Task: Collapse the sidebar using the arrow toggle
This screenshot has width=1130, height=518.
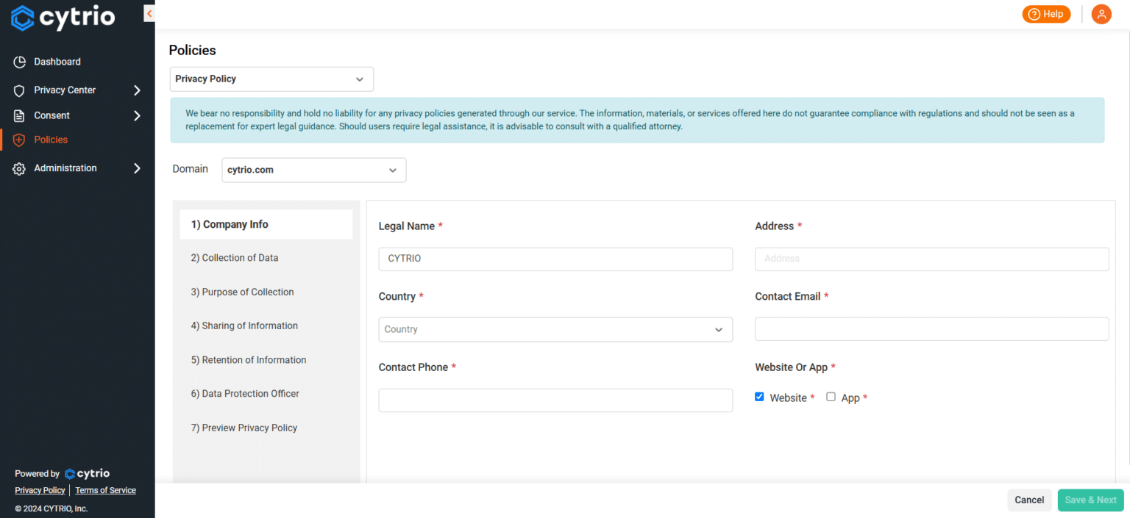Action: pos(149,13)
